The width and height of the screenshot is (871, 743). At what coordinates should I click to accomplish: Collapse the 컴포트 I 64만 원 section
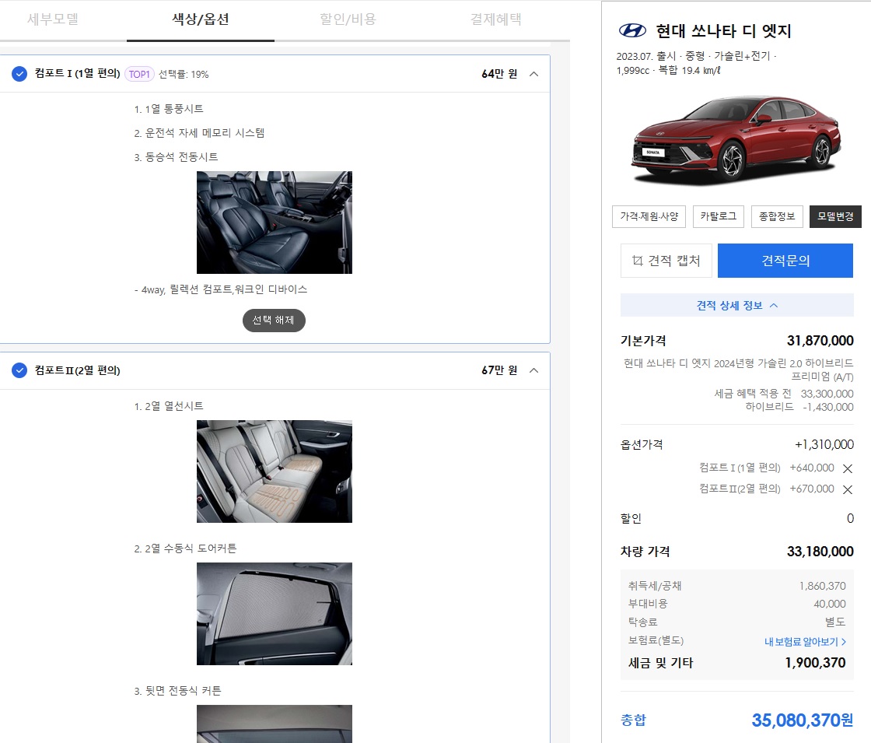(x=533, y=74)
